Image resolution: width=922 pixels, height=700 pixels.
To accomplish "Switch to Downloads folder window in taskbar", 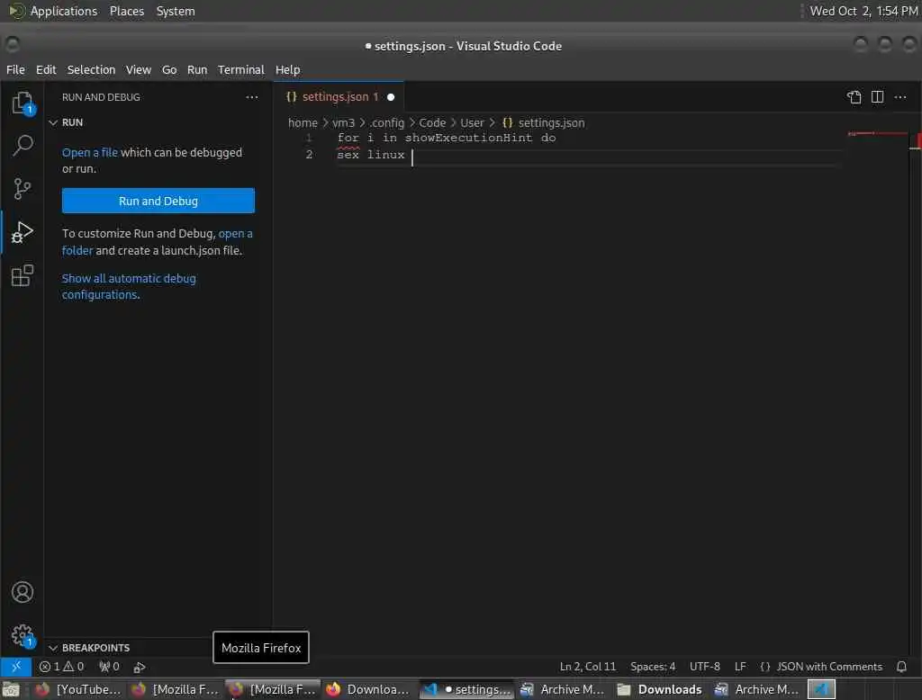I will point(659,689).
